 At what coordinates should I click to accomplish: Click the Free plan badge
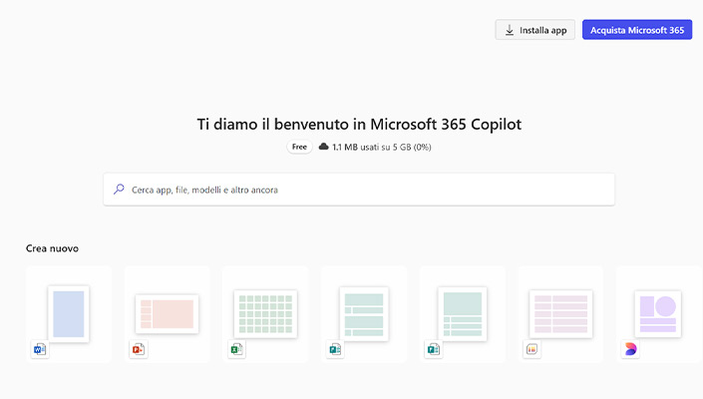[x=299, y=147]
